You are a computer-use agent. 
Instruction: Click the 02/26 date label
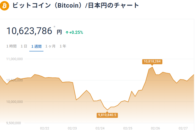(155, 128)
